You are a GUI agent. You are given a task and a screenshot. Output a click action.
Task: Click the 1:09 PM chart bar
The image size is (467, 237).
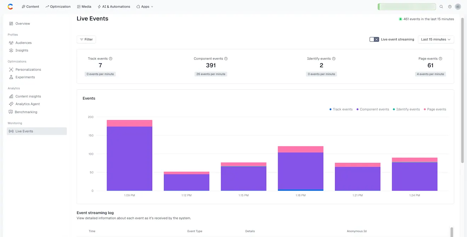(x=129, y=155)
